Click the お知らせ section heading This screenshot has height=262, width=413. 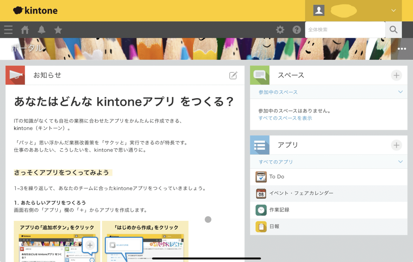pyautogui.click(x=47, y=75)
